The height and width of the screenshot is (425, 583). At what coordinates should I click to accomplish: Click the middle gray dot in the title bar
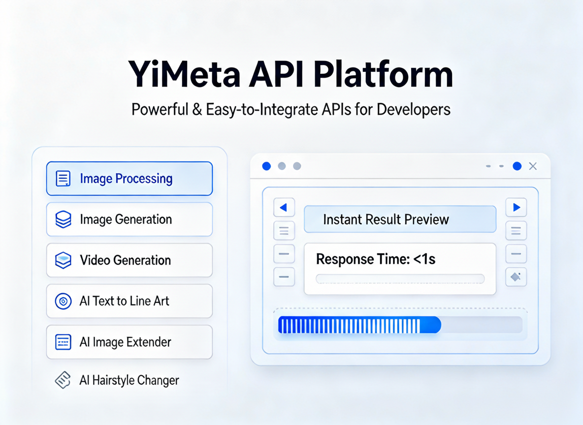[282, 166]
